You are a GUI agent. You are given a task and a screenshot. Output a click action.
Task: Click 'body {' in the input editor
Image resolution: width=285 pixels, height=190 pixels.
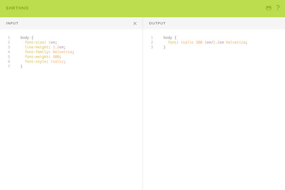(x=27, y=38)
